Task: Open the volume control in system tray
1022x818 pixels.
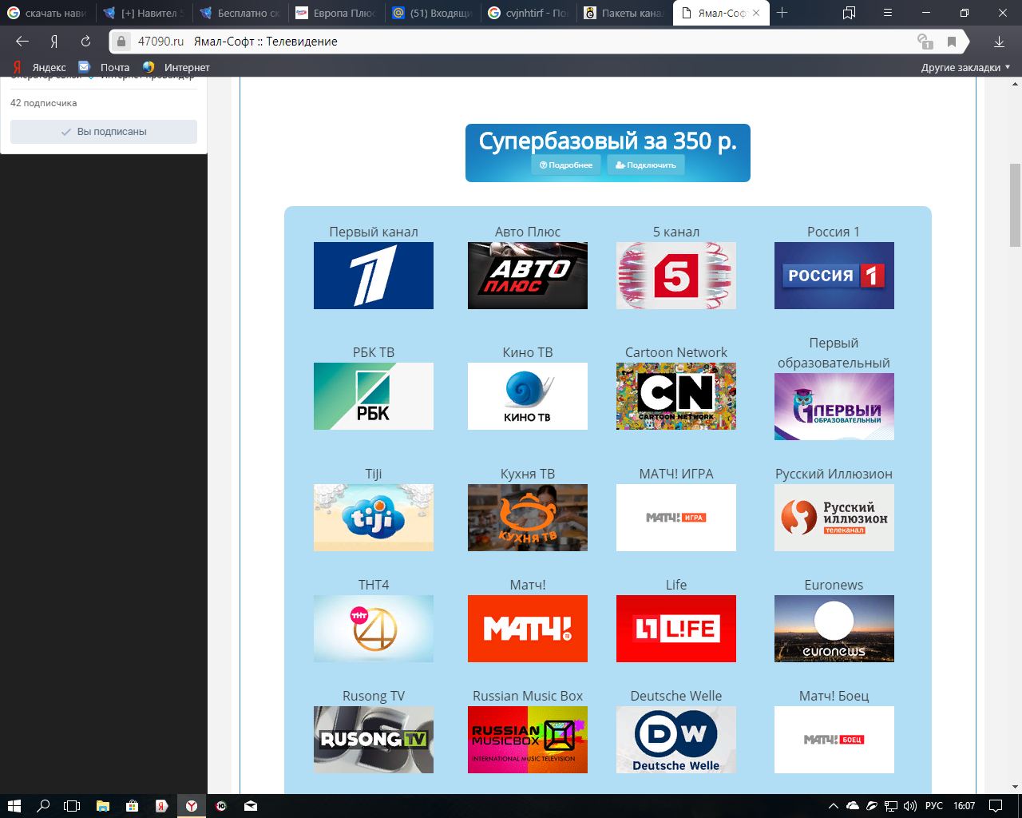Action: tap(910, 806)
